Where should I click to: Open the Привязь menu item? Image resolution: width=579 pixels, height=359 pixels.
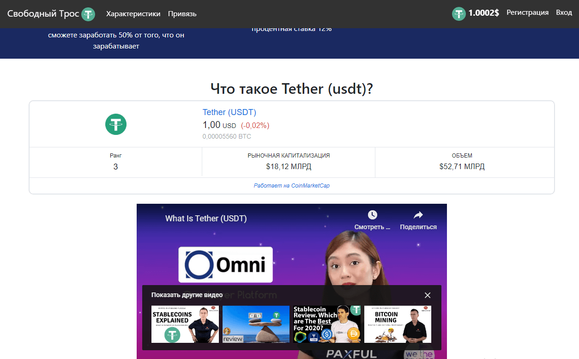[182, 14]
